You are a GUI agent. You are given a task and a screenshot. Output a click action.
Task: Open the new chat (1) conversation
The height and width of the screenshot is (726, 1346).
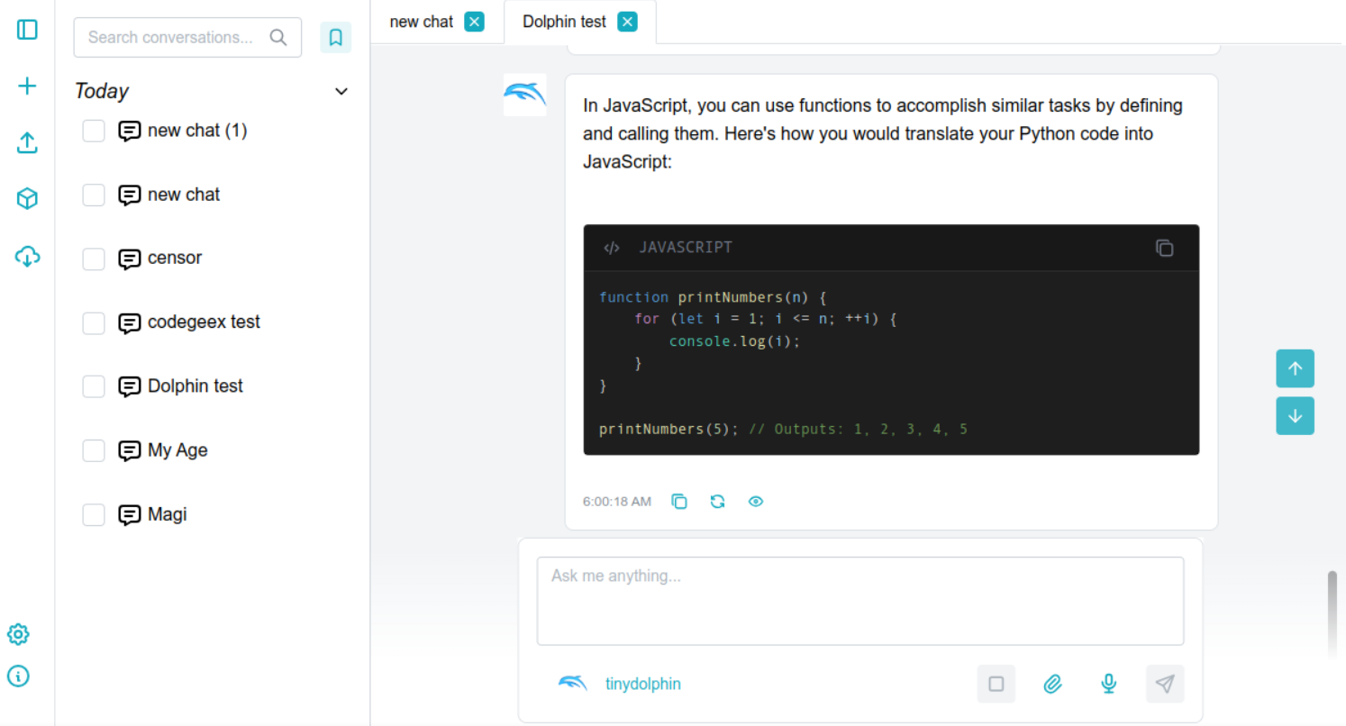[197, 131]
